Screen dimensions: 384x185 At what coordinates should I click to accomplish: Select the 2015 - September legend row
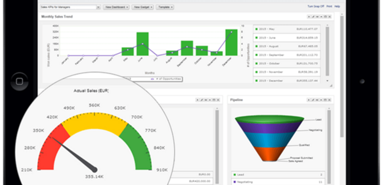pyautogui.click(x=287, y=55)
